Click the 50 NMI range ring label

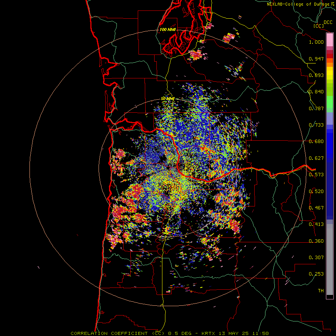coord(168,99)
